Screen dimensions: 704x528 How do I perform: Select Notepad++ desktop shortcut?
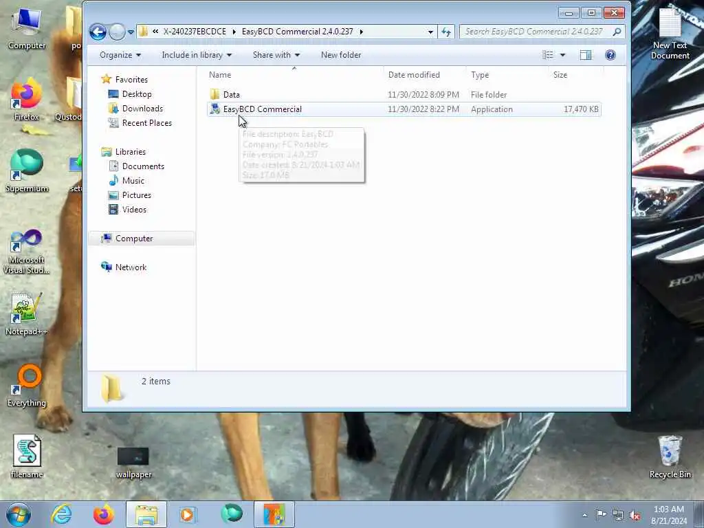27,314
